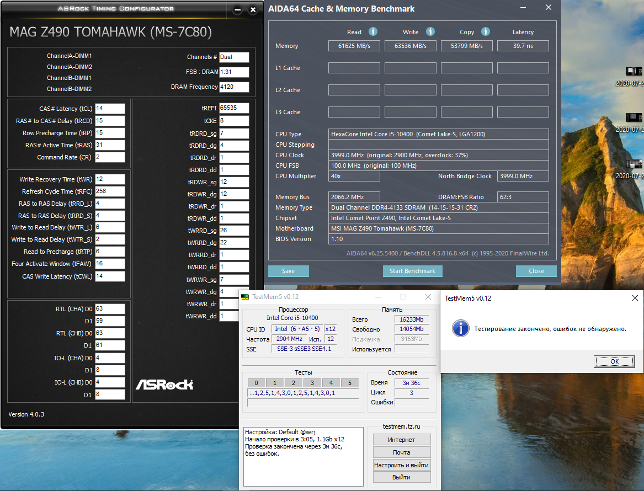The height and width of the screenshot is (491, 644).
Task: Click ChannelA-DIMM1 label
Action: tap(69, 56)
